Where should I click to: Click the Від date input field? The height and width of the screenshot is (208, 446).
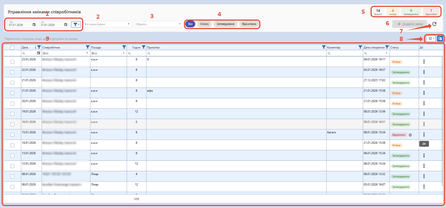coord(20,25)
